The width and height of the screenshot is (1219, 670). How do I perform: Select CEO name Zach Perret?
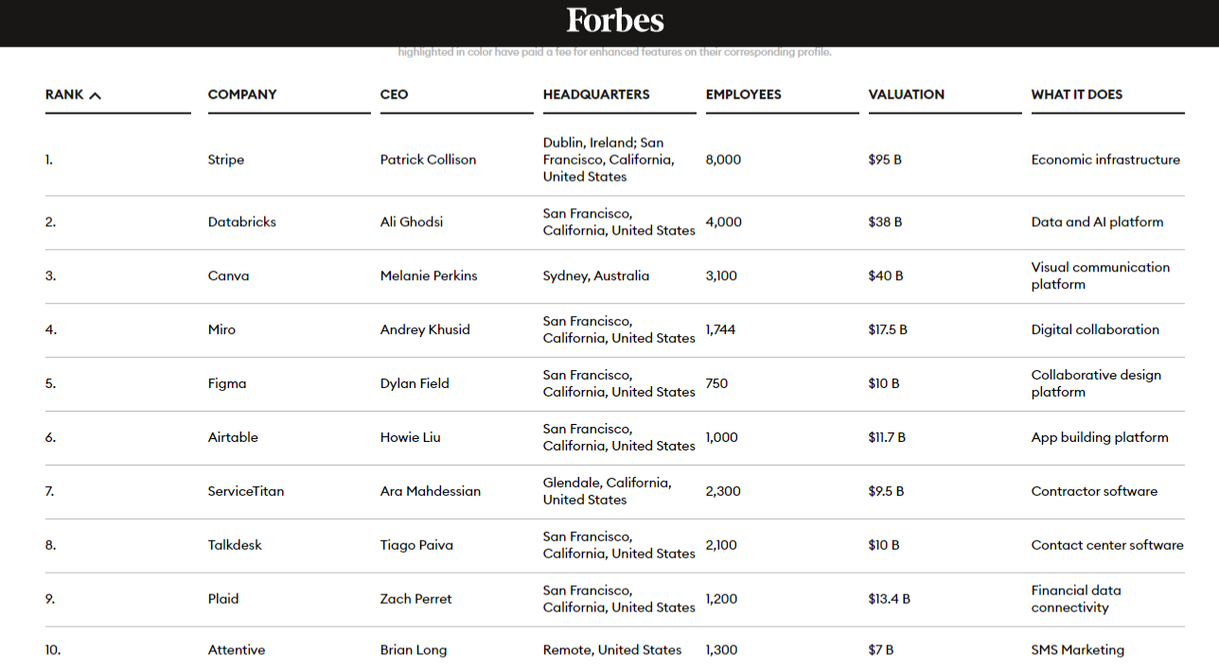click(x=416, y=599)
